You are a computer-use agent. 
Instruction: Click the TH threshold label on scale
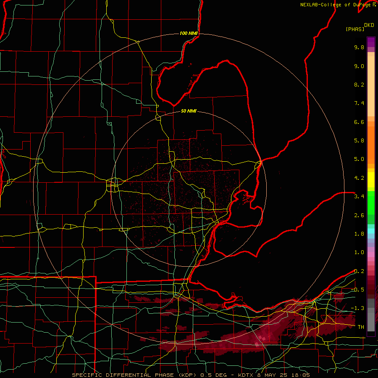click(x=361, y=327)
